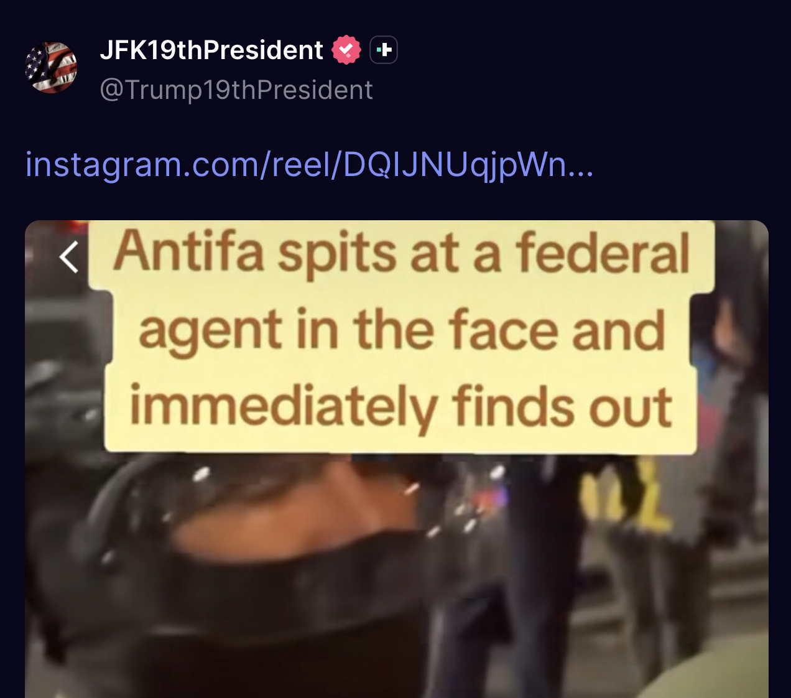Click the 'agent in the face and' line
791x698 pixels.
402,331
